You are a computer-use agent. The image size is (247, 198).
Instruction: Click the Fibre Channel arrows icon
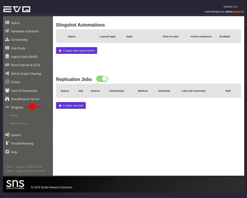(7, 65)
